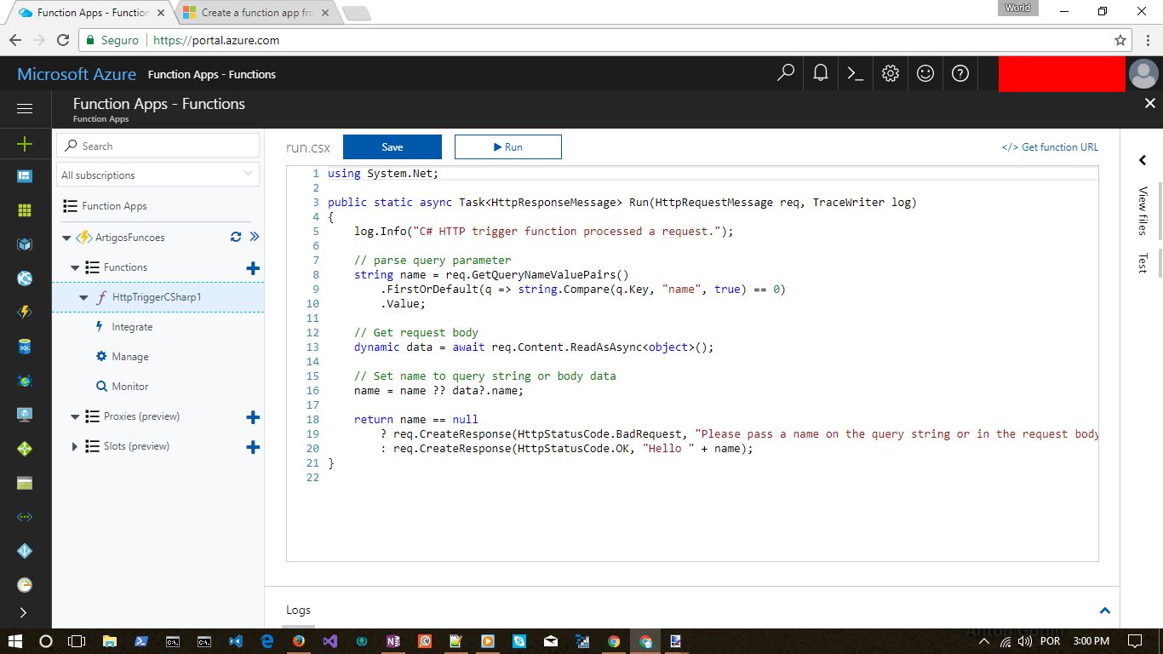
Task: Open Load balancers diamond icon in sidebar
Action: click(x=25, y=449)
